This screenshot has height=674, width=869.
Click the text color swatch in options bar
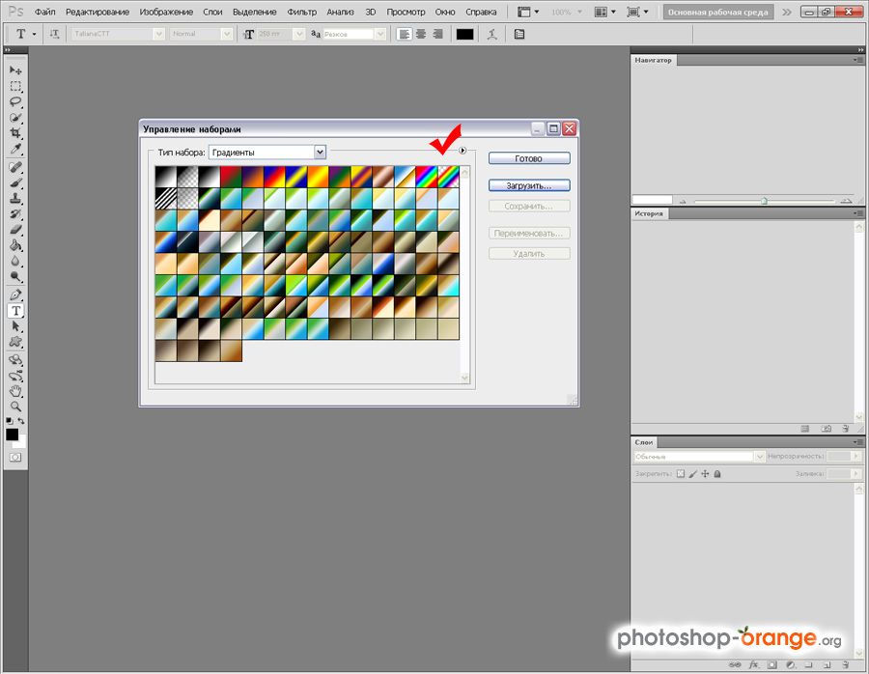(464, 35)
